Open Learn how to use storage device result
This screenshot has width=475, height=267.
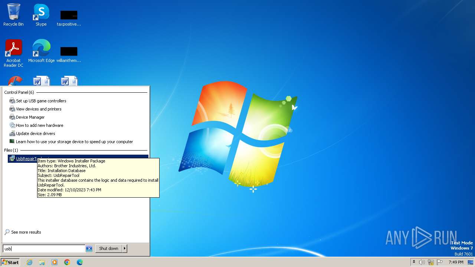(74, 142)
